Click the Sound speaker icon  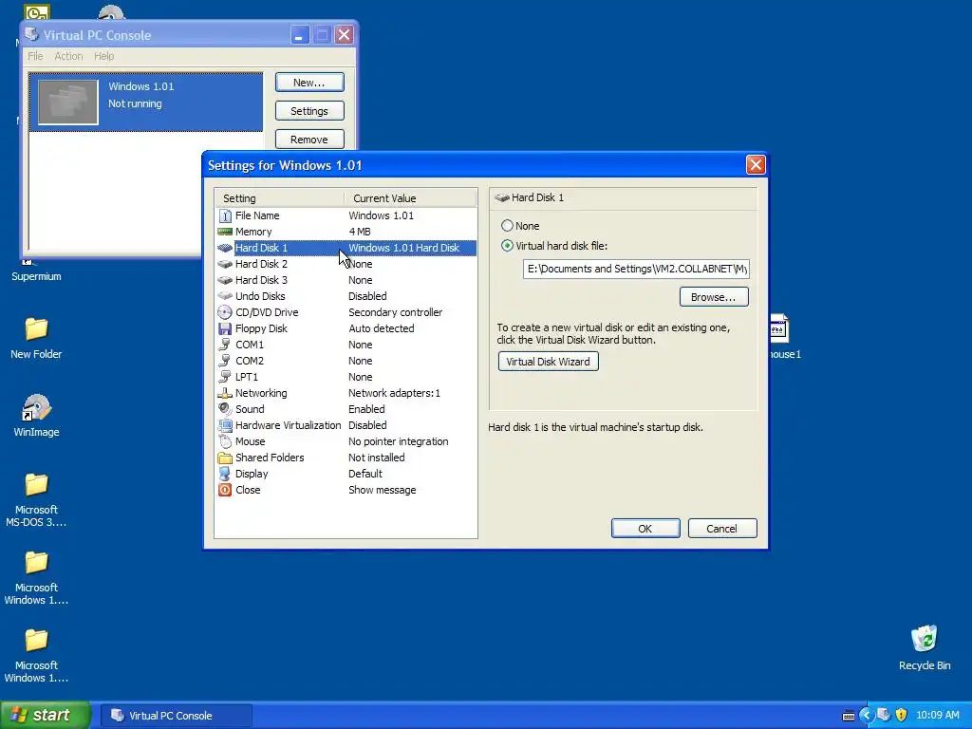pos(225,409)
